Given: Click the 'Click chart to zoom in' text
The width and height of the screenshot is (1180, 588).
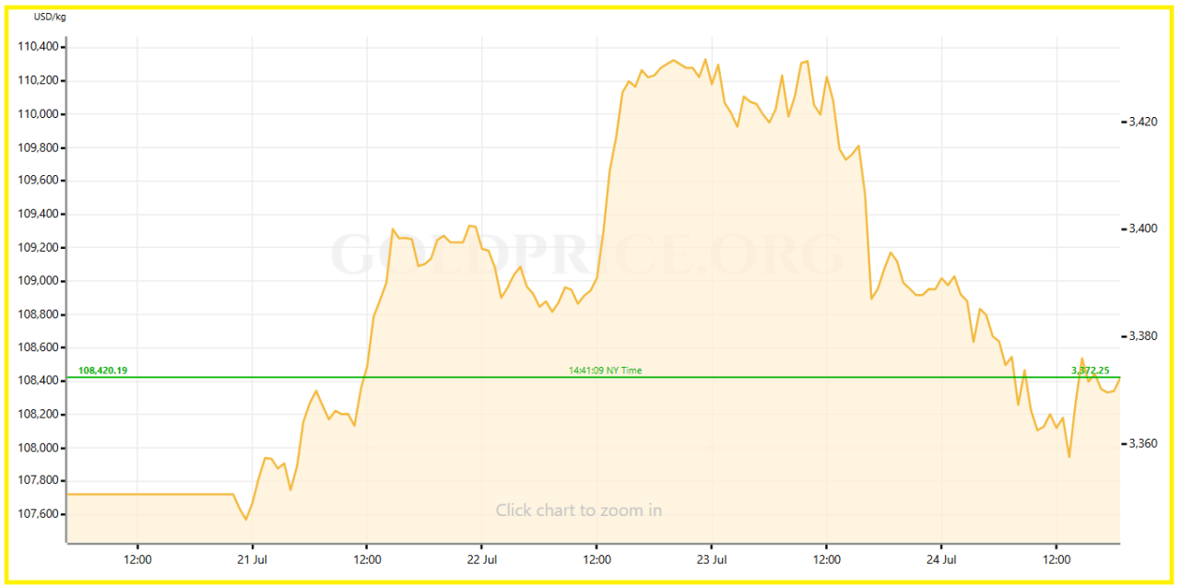Looking at the screenshot, I should [x=578, y=511].
